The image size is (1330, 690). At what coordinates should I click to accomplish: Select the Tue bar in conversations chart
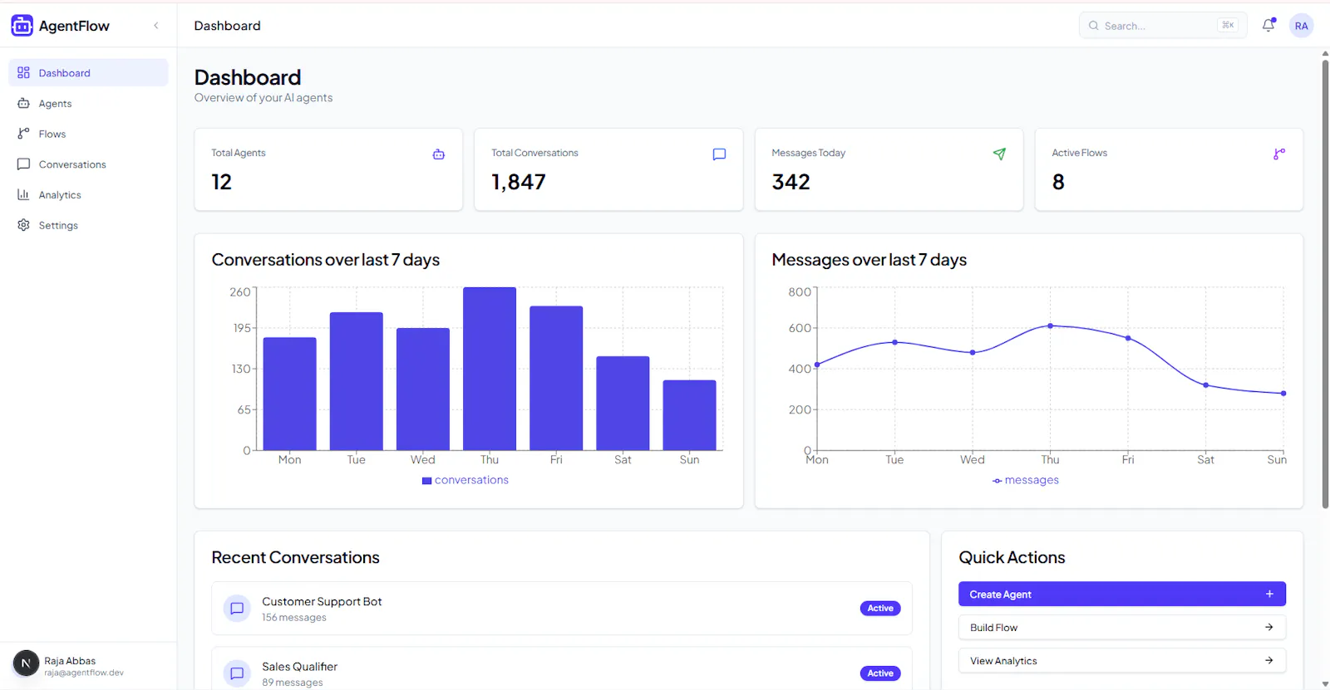[357, 381]
